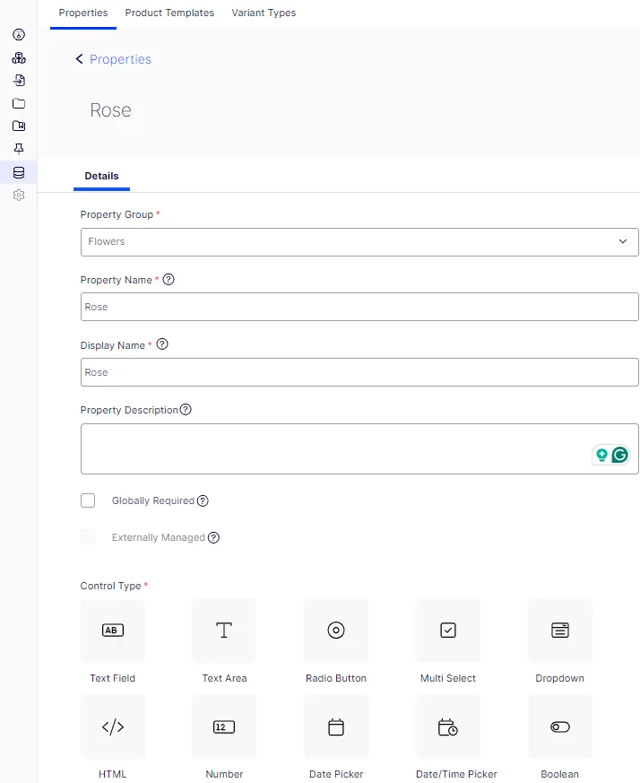Check the Globally Required checkbox
640x783 pixels.
[88, 500]
